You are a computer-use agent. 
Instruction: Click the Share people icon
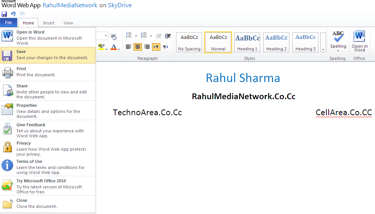(7, 90)
